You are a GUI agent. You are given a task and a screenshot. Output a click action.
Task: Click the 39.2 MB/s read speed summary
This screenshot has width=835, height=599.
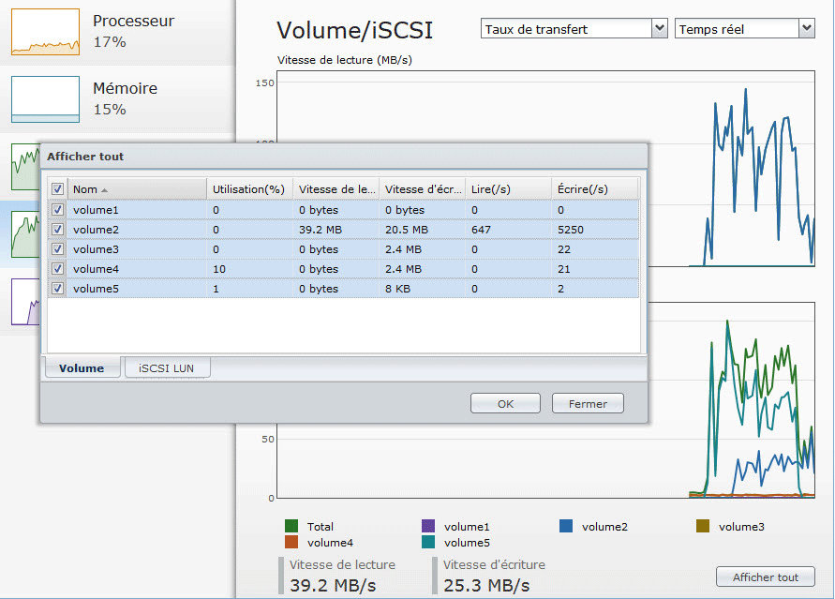(333, 585)
